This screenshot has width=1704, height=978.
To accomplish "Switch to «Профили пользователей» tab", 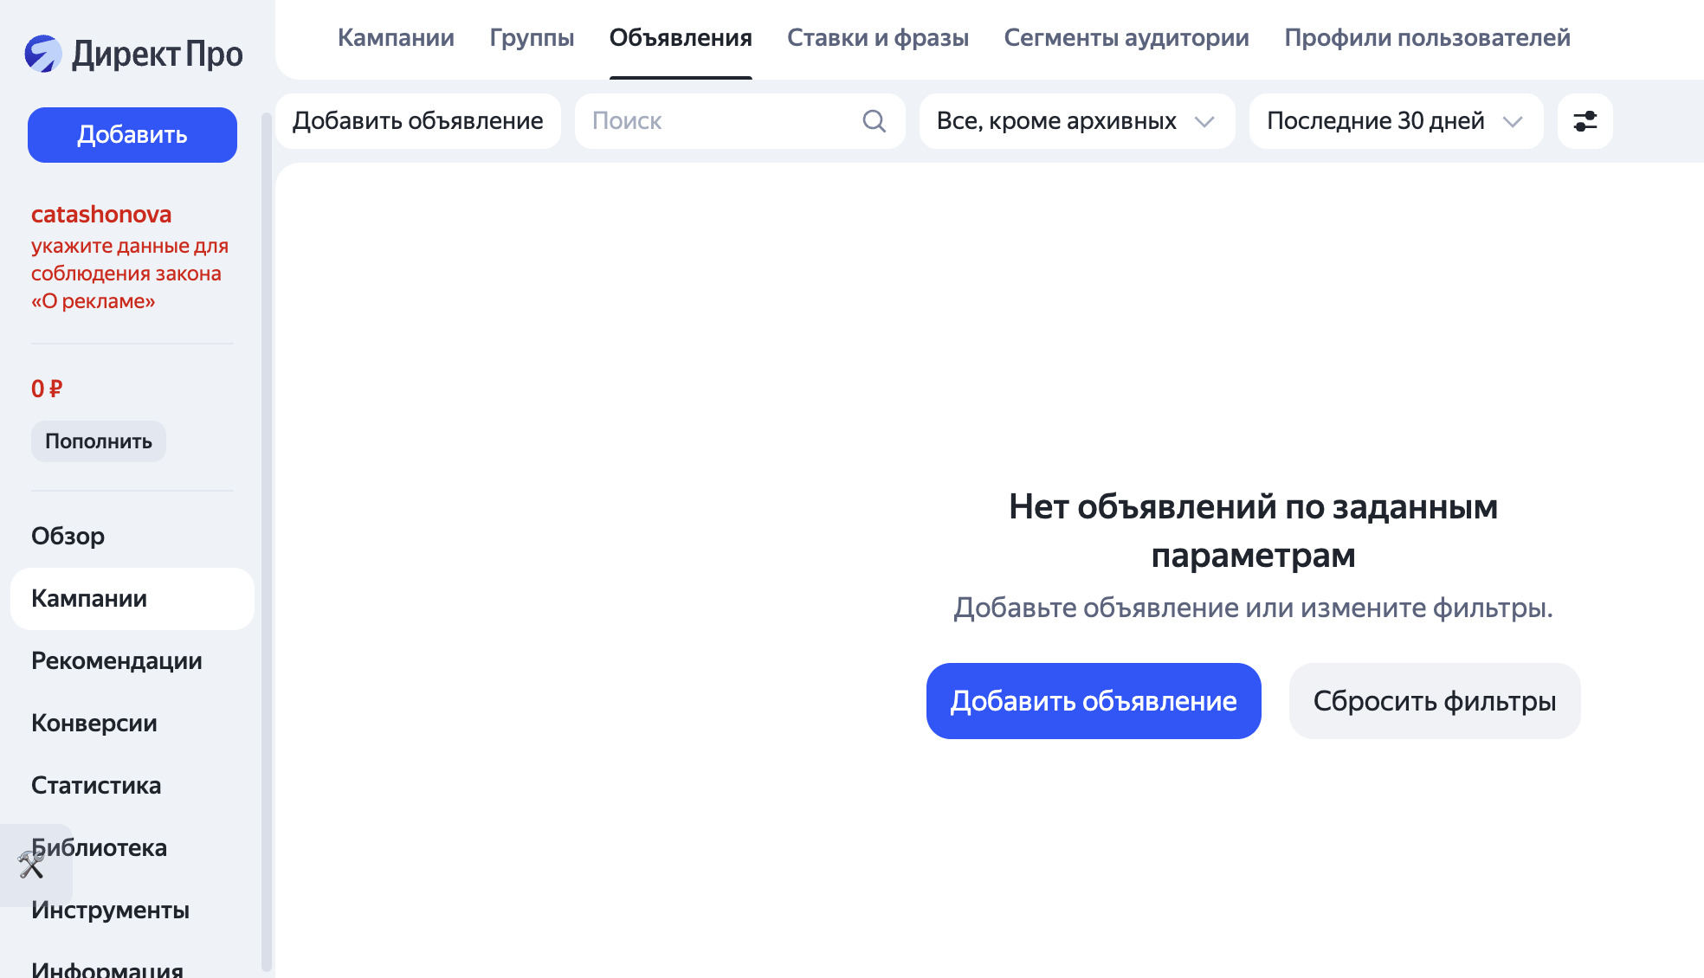I will click(x=1428, y=38).
